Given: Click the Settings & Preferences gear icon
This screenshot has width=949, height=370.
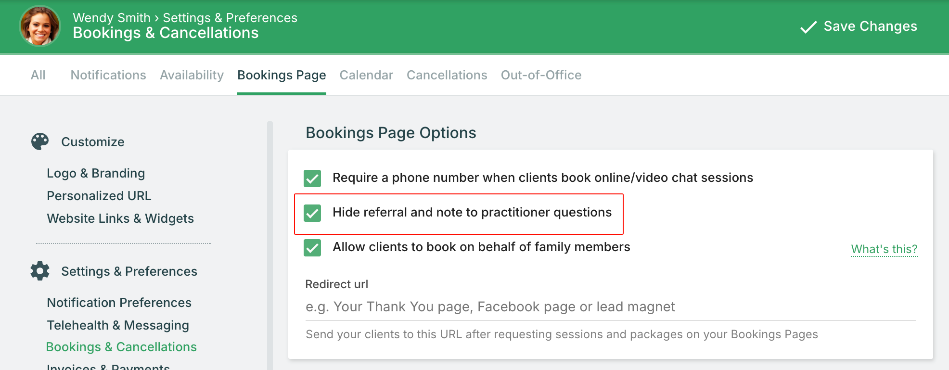Looking at the screenshot, I should tap(40, 271).
